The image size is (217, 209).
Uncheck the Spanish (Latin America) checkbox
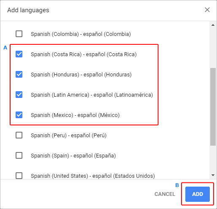click(x=19, y=95)
